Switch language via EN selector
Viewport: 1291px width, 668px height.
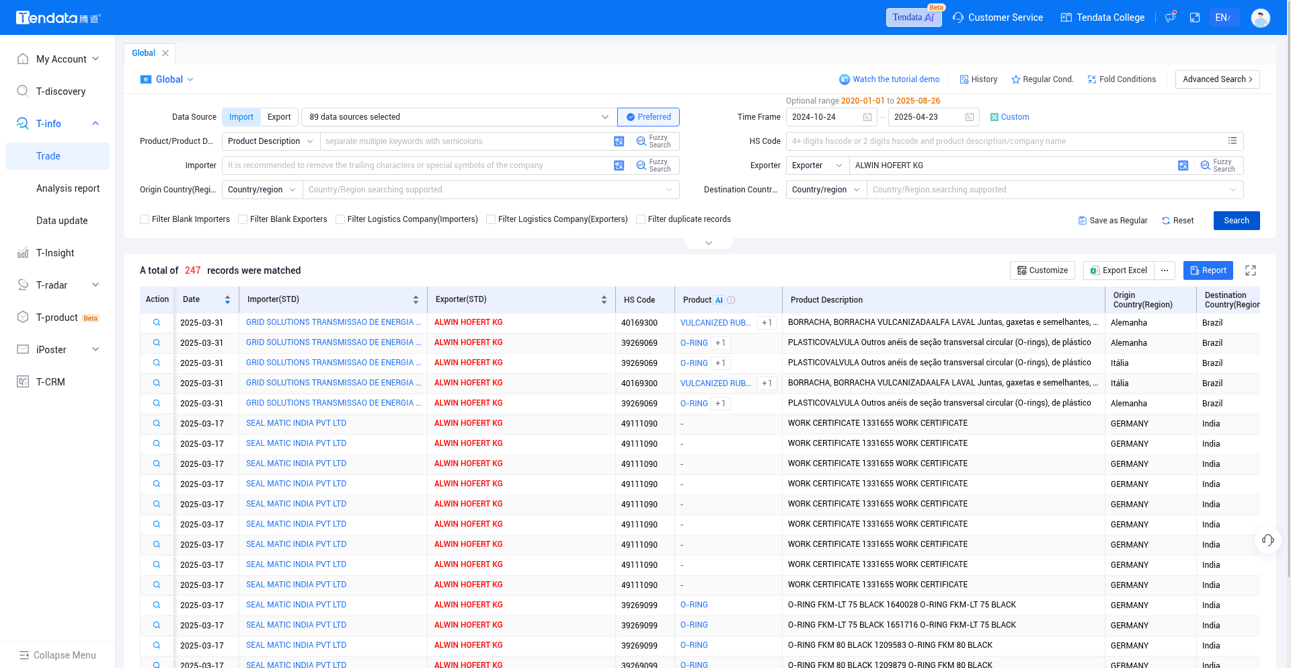tap(1223, 17)
